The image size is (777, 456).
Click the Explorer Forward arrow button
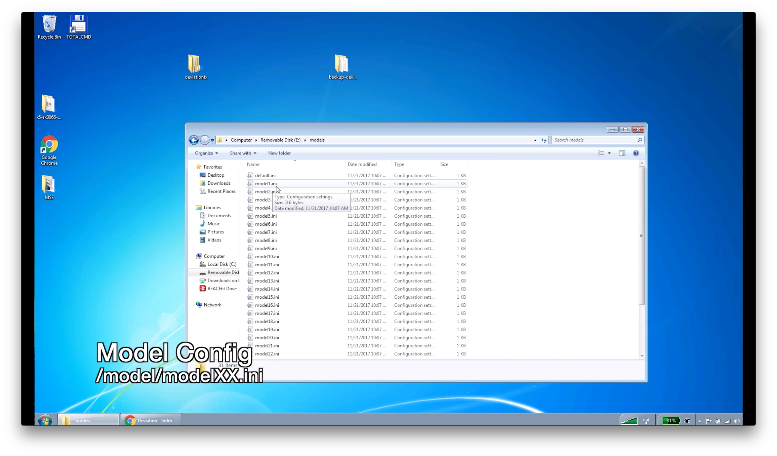pos(205,140)
